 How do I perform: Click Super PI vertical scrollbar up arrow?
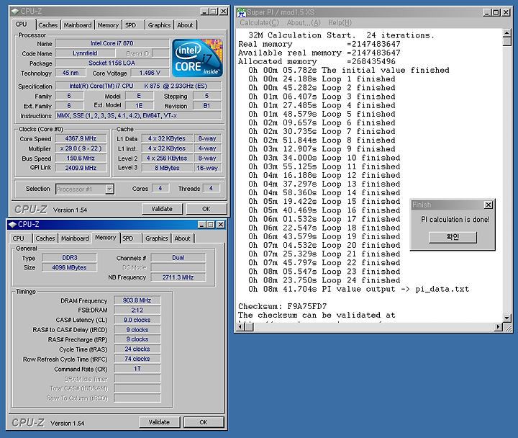[x=506, y=33]
